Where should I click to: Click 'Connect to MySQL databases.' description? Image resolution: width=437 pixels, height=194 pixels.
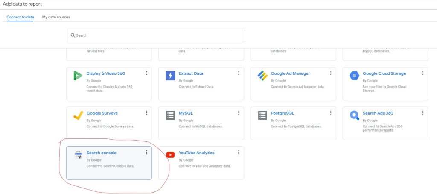tap(201, 126)
